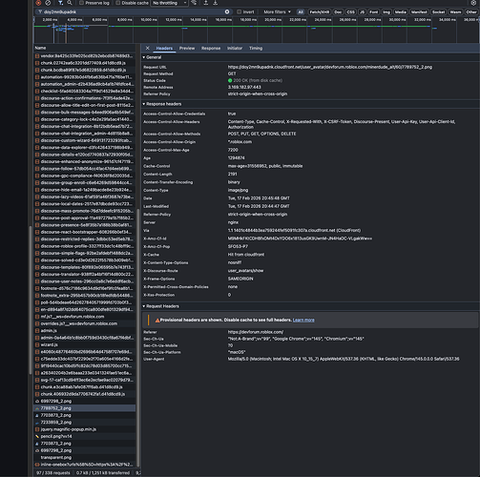Collapse the Response headers section
Screen dimensions: 480x477
click(x=162, y=104)
